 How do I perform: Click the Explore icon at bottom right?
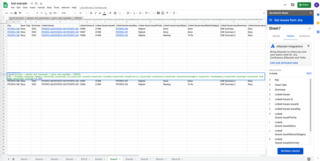tap(309, 159)
